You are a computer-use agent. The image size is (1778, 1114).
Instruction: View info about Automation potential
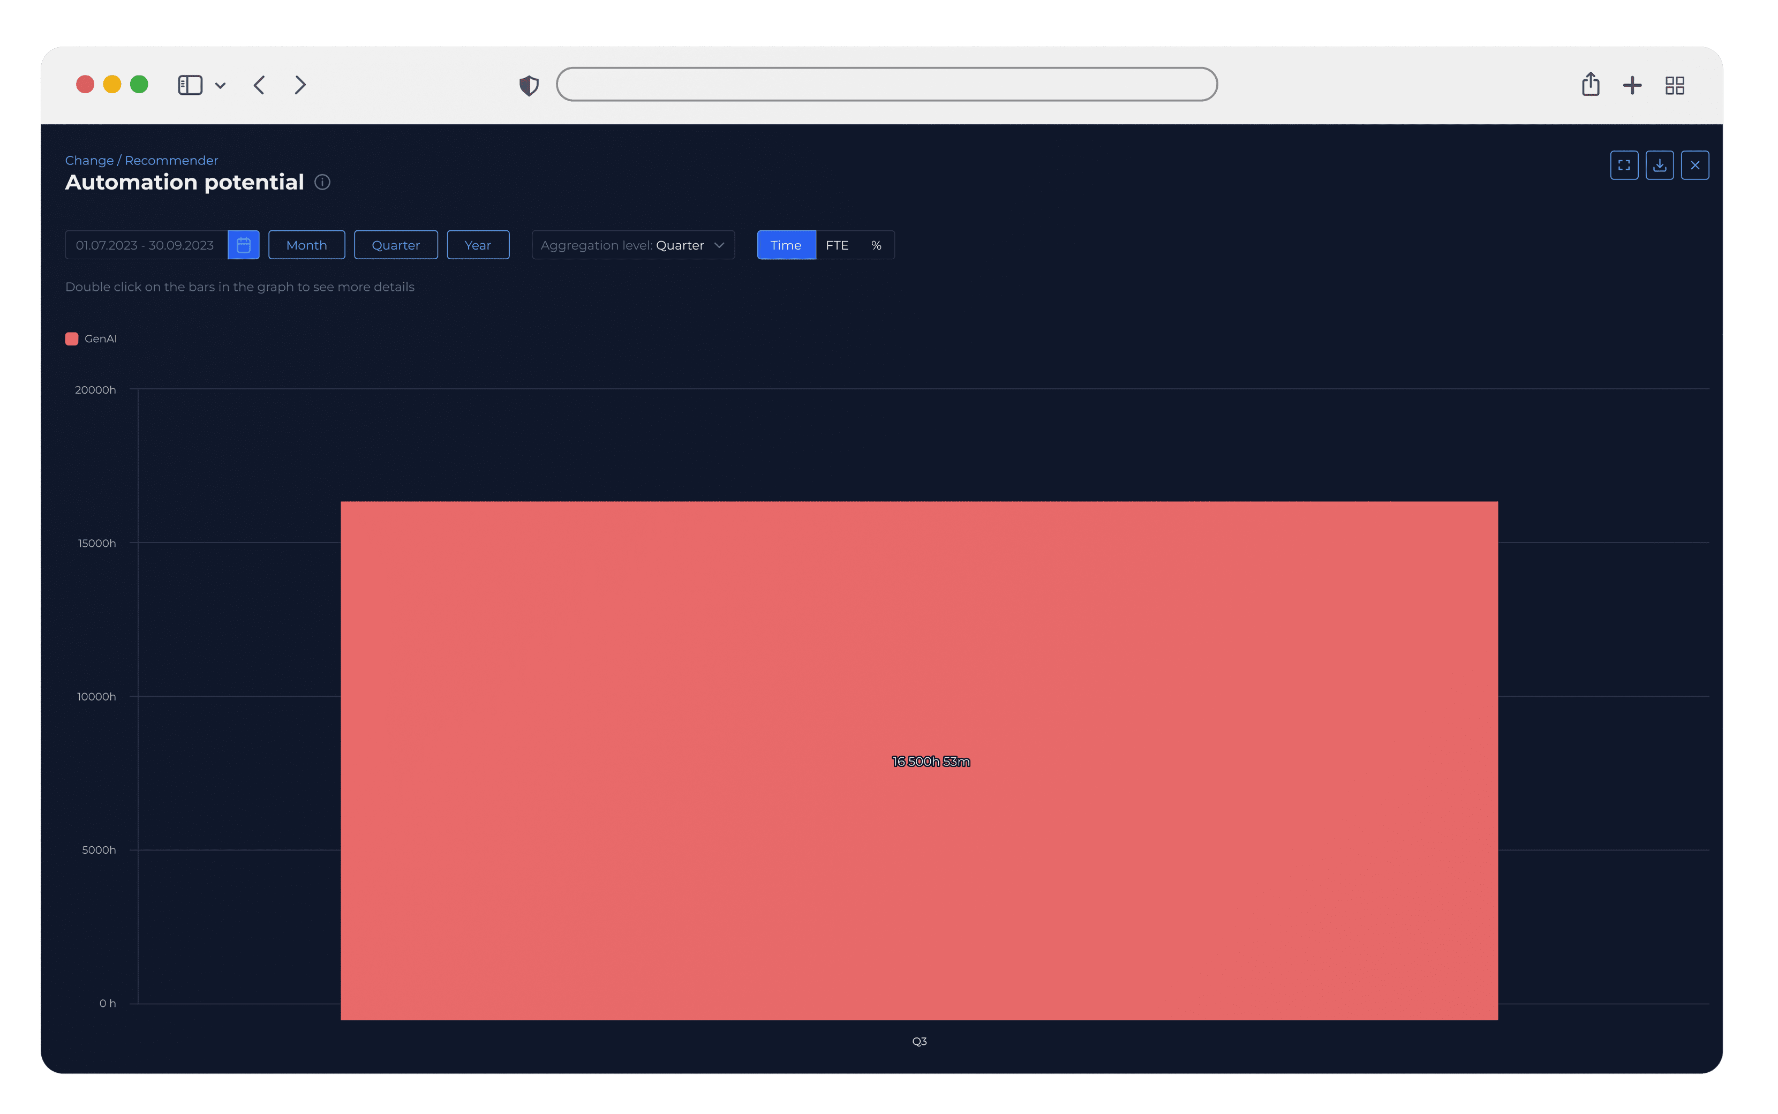coord(322,182)
